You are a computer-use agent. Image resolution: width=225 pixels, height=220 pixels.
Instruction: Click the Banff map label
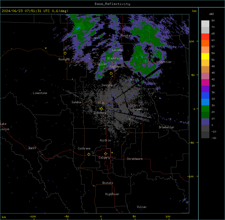(x=32, y=148)
